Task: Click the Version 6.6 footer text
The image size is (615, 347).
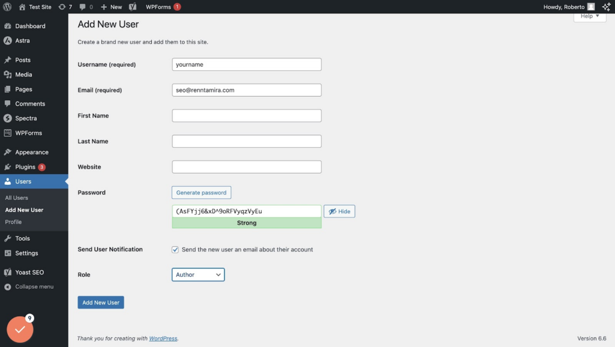Action: click(x=592, y=339)
